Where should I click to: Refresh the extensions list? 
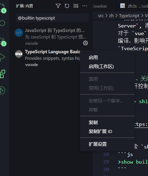point(67,6)
